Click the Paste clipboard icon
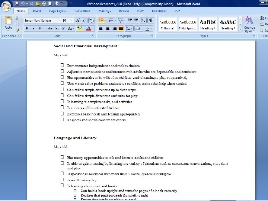 [x=8, y=20]
